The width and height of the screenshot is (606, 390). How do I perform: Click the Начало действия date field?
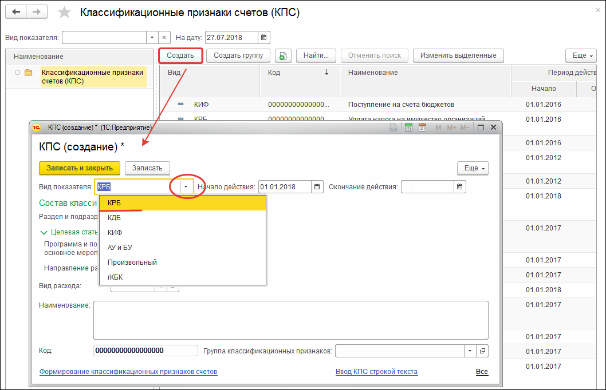pyautogui.click(x=285, y=186)
